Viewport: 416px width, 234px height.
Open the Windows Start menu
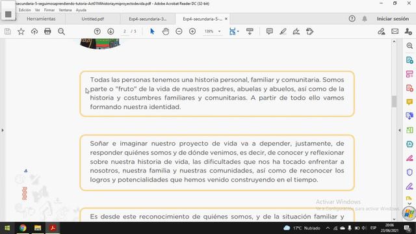(x=7, y=228)
